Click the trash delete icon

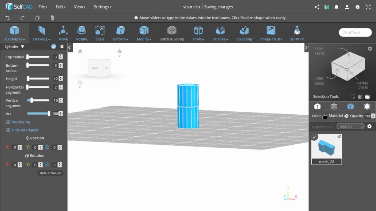tap(52, 18)
